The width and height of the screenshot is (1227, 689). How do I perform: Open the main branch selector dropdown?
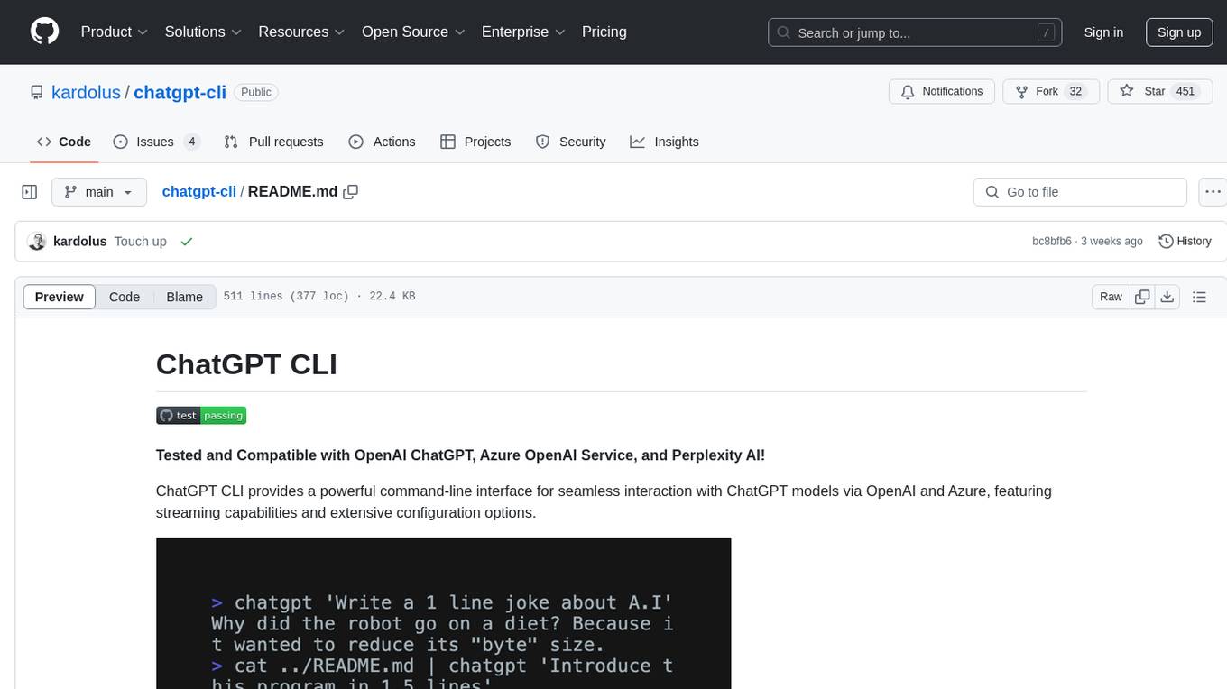[98, 192]
